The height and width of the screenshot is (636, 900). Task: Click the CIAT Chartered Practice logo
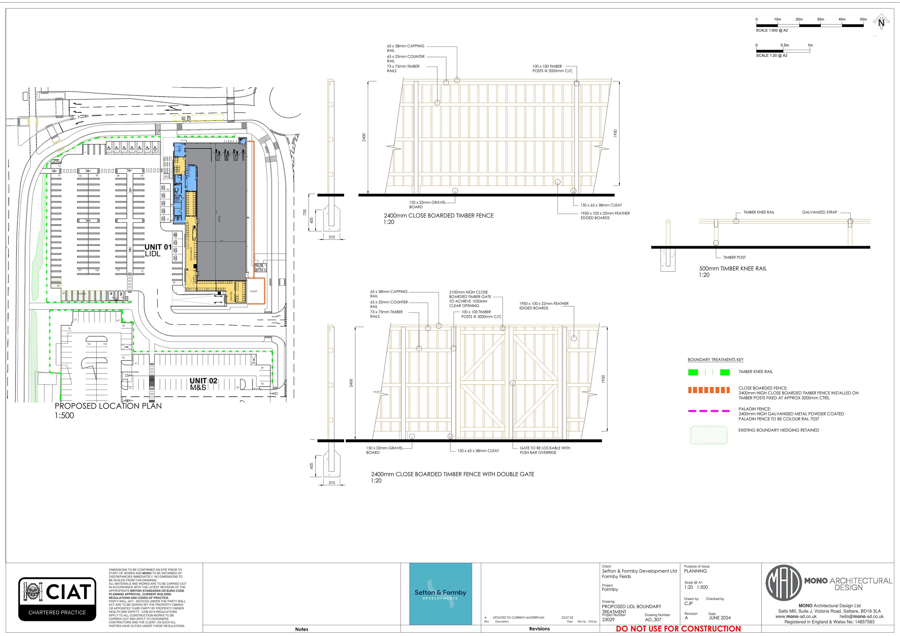click(x=57, y=599)
